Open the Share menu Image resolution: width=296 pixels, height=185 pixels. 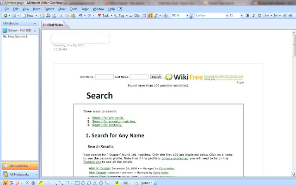62,9
